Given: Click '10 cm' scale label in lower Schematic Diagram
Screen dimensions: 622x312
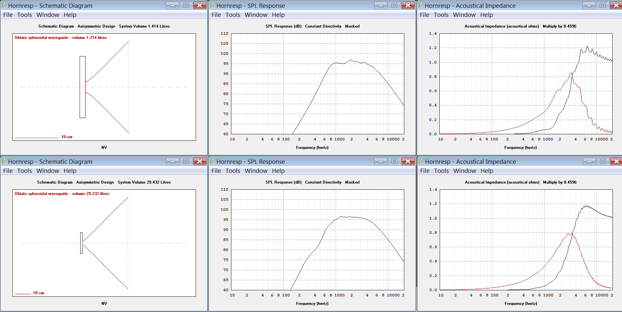Looking at the screenshot, I should coord(38,293).
